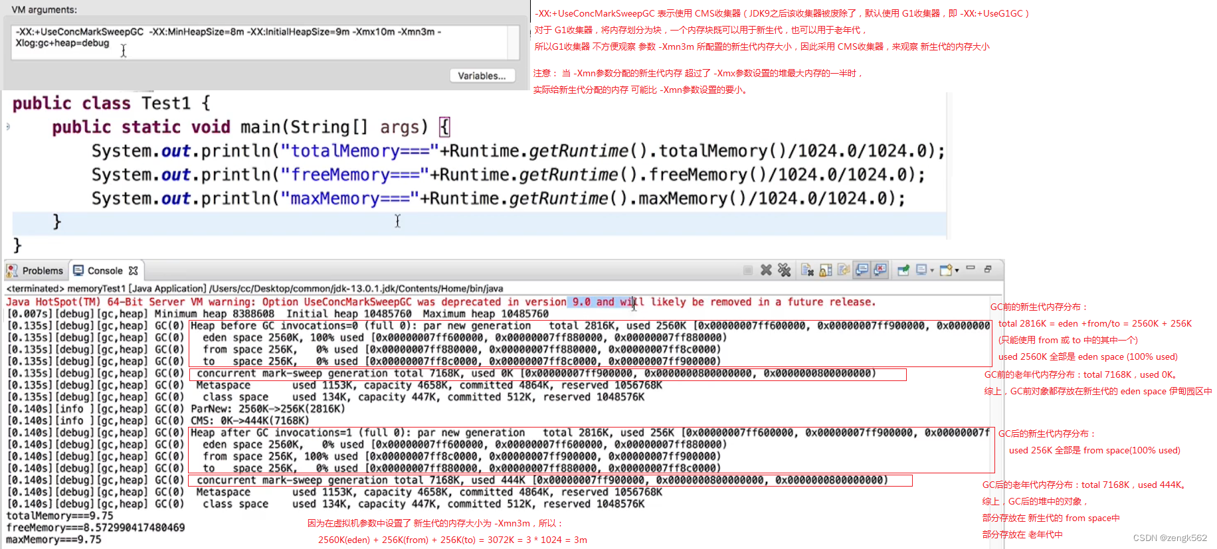Screen dimensions: 1217x549
Task: Maximize the Console view panel
Action: 988,269
